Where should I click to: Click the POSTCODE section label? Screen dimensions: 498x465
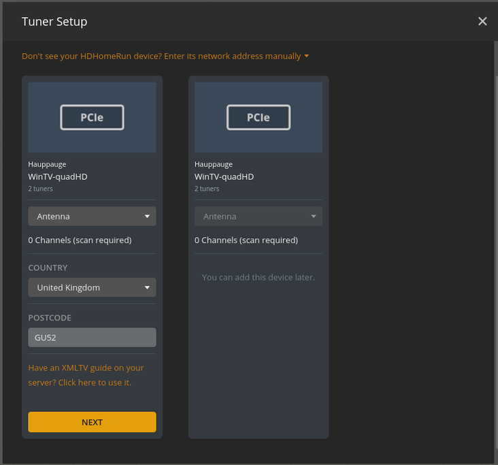point(50,318)
